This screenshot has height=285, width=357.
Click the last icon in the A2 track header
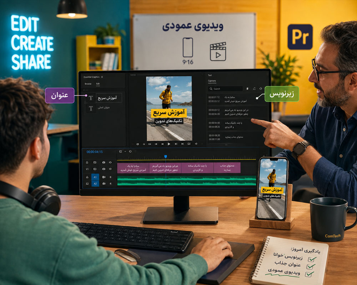[111, 183]
